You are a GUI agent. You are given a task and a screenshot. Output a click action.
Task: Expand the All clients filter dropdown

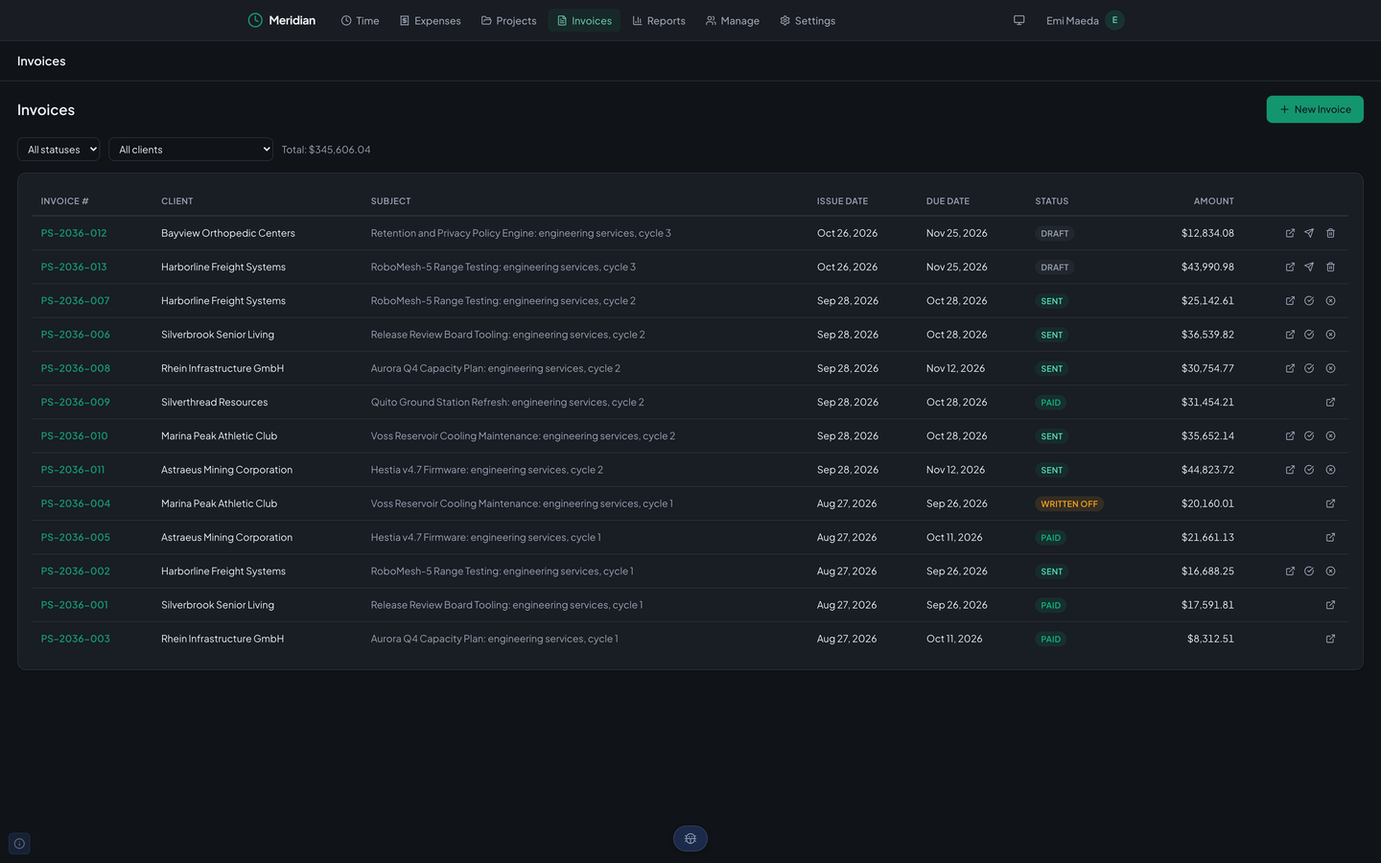point(191,150)
